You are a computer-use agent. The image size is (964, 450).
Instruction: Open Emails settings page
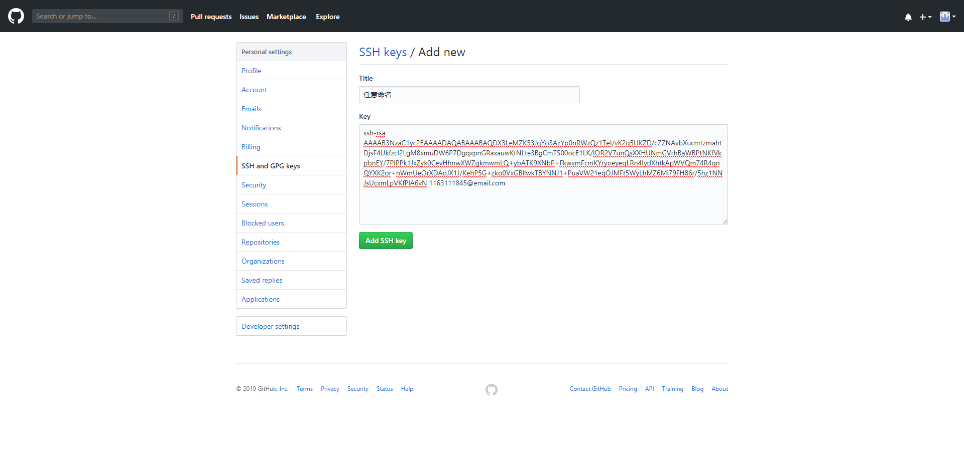(291, 109)
